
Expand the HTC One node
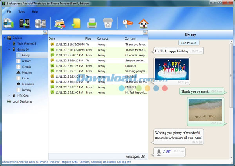[x=9, y=96]
